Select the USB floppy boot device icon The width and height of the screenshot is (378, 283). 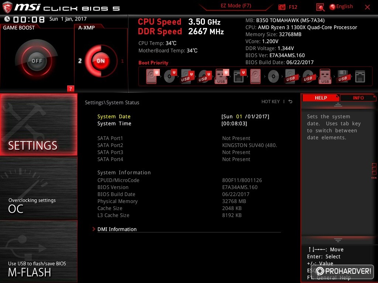(343, 77)
